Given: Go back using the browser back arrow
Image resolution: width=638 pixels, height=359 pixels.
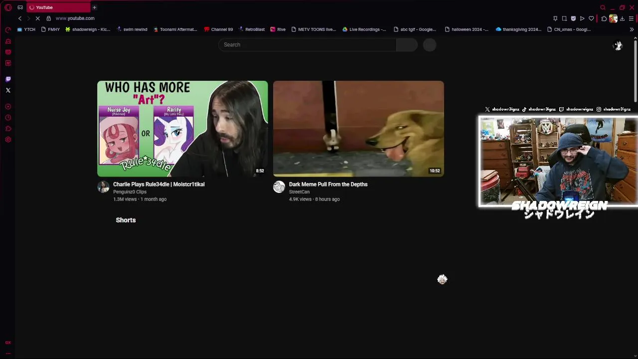Looking at the screenshot, I should [20, 18].
